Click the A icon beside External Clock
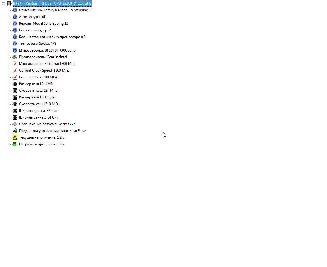 (x=15, y=77)
